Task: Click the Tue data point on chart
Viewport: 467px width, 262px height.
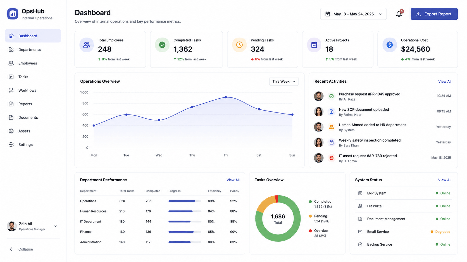Action: [126, 115]
